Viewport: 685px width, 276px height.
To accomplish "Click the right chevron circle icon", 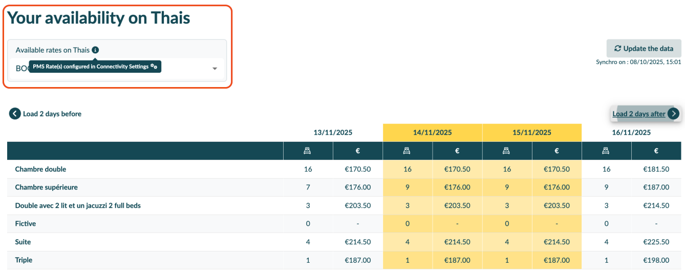I will [674, 114].
